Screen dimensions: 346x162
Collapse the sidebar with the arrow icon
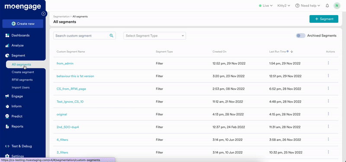pyautogui.click(x=44, y=14)
